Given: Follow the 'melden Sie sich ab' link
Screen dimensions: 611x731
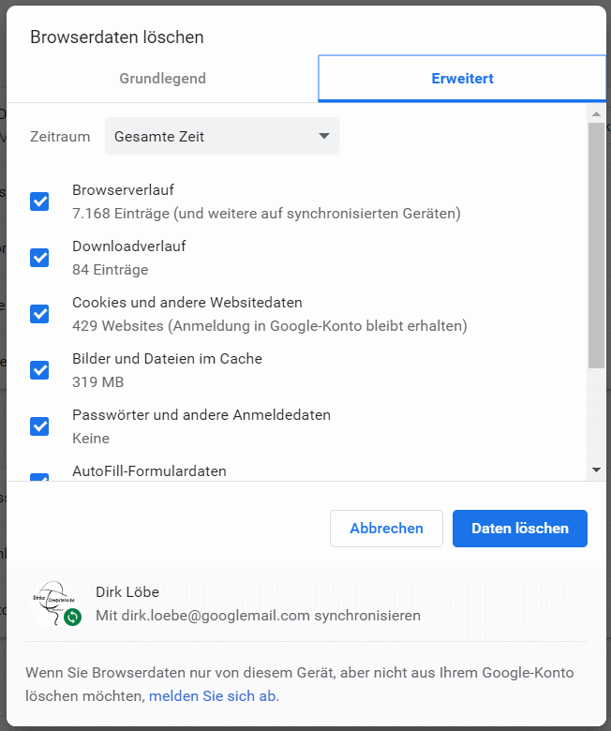Looking at the screenshot, I should (213, 695).
